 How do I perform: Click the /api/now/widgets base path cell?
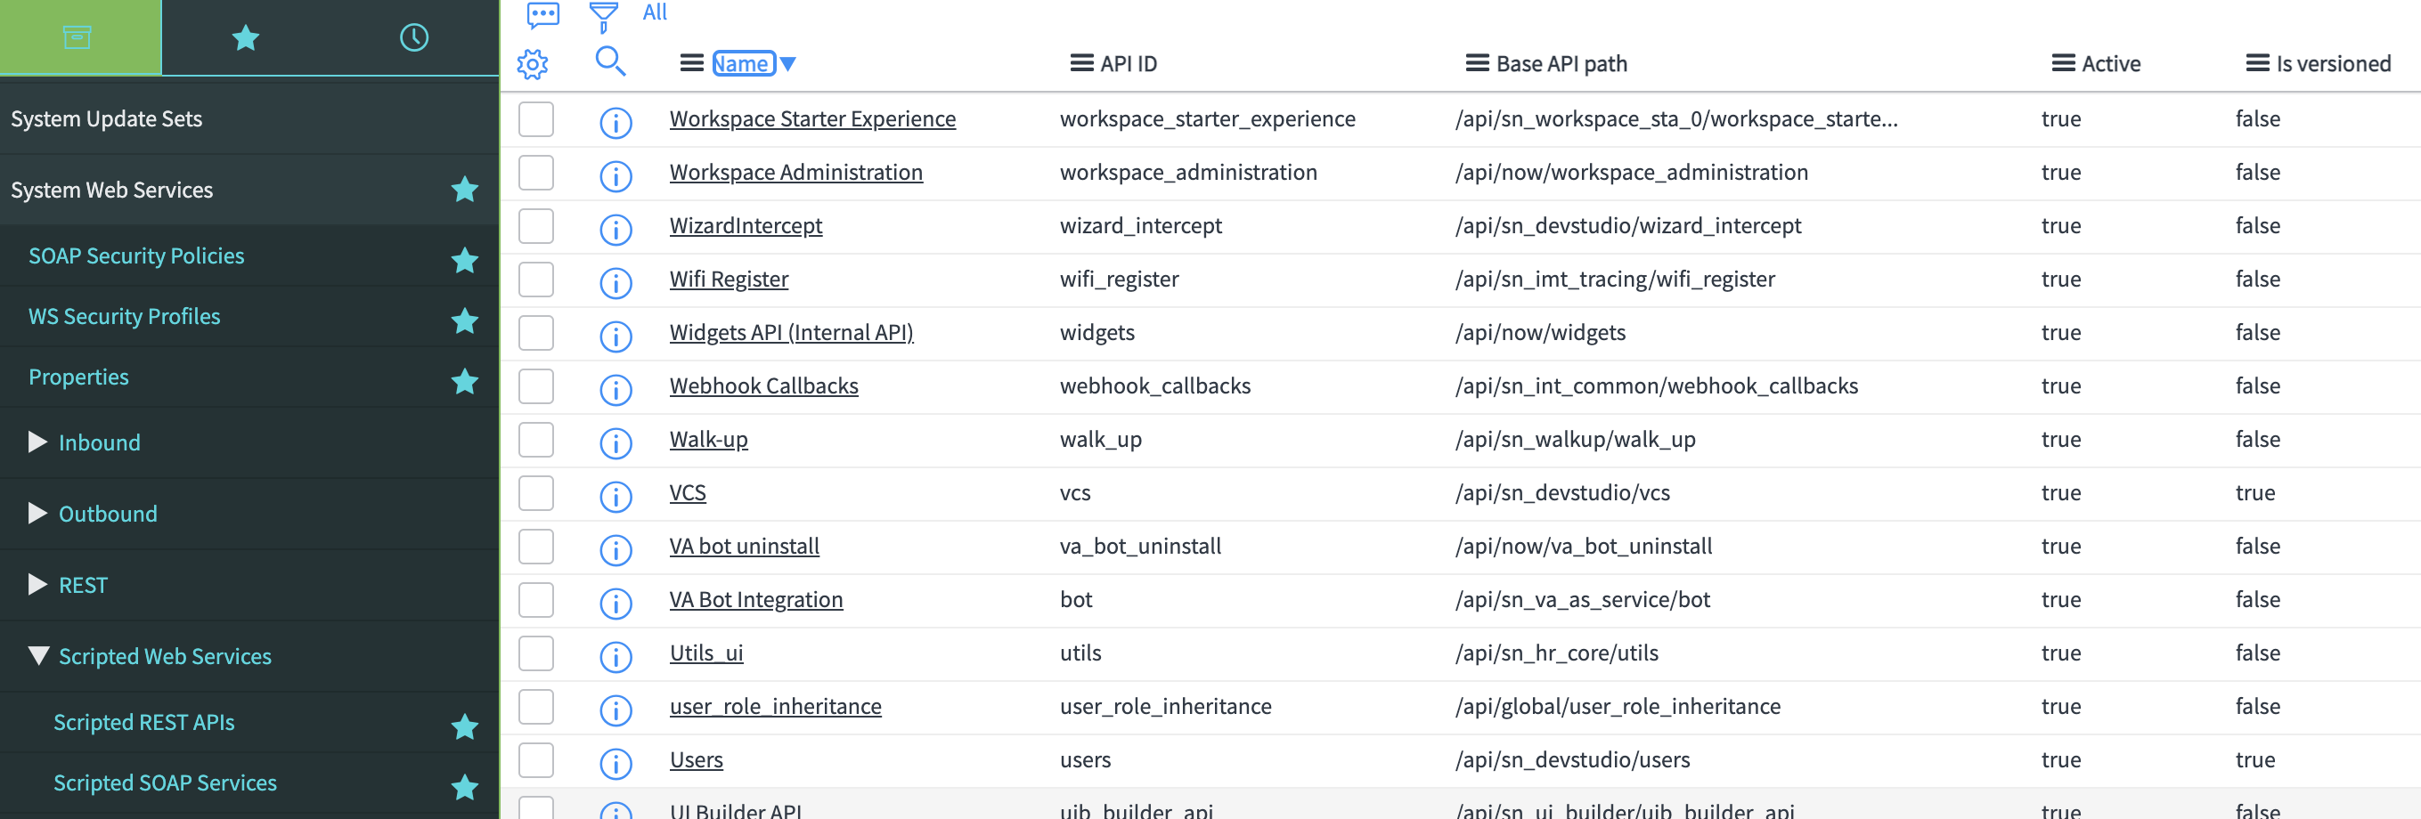tap(1540, 332)
